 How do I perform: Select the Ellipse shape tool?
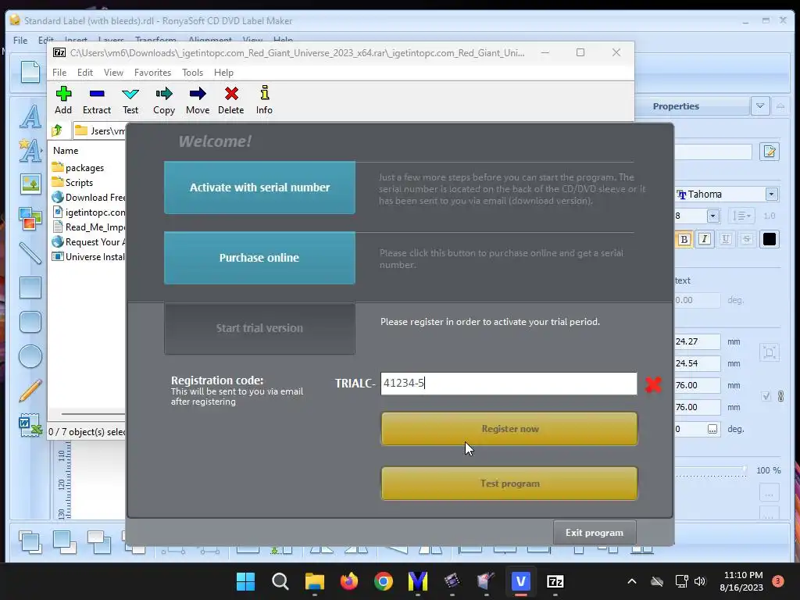30,356
